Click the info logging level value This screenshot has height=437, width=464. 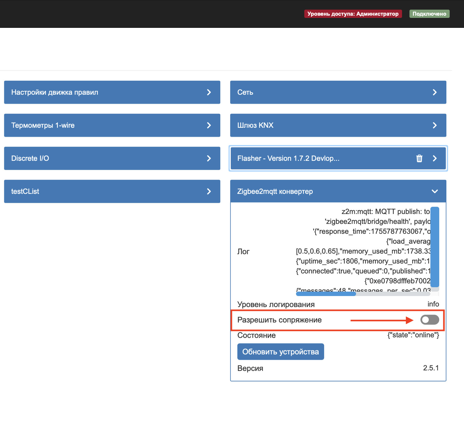click(x=433, y=304)
